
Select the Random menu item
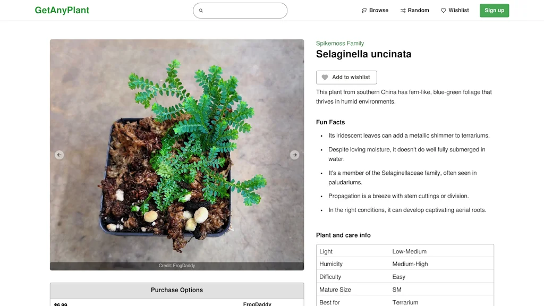(414, 10)
